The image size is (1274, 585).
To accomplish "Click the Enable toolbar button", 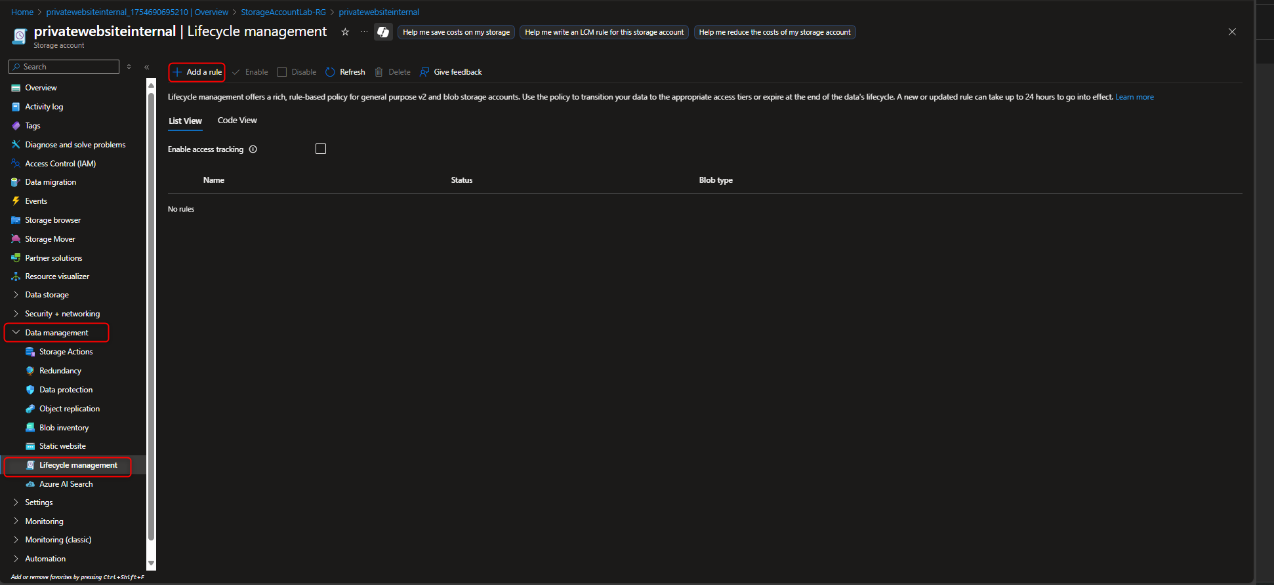I will coord(250,72).
